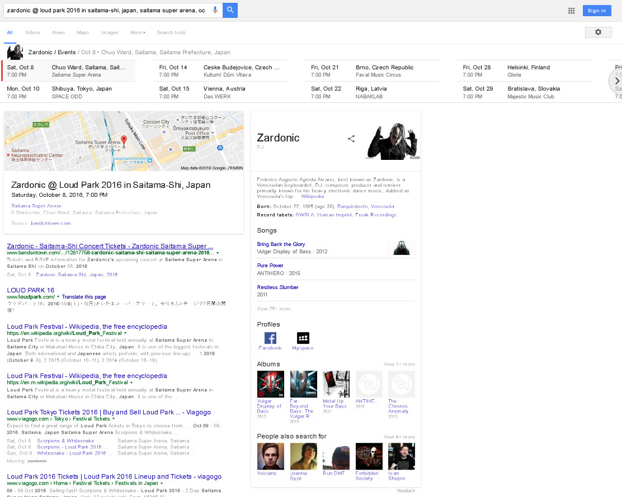
Task: Open the Pure Power song link
Action: click(270, 266)
